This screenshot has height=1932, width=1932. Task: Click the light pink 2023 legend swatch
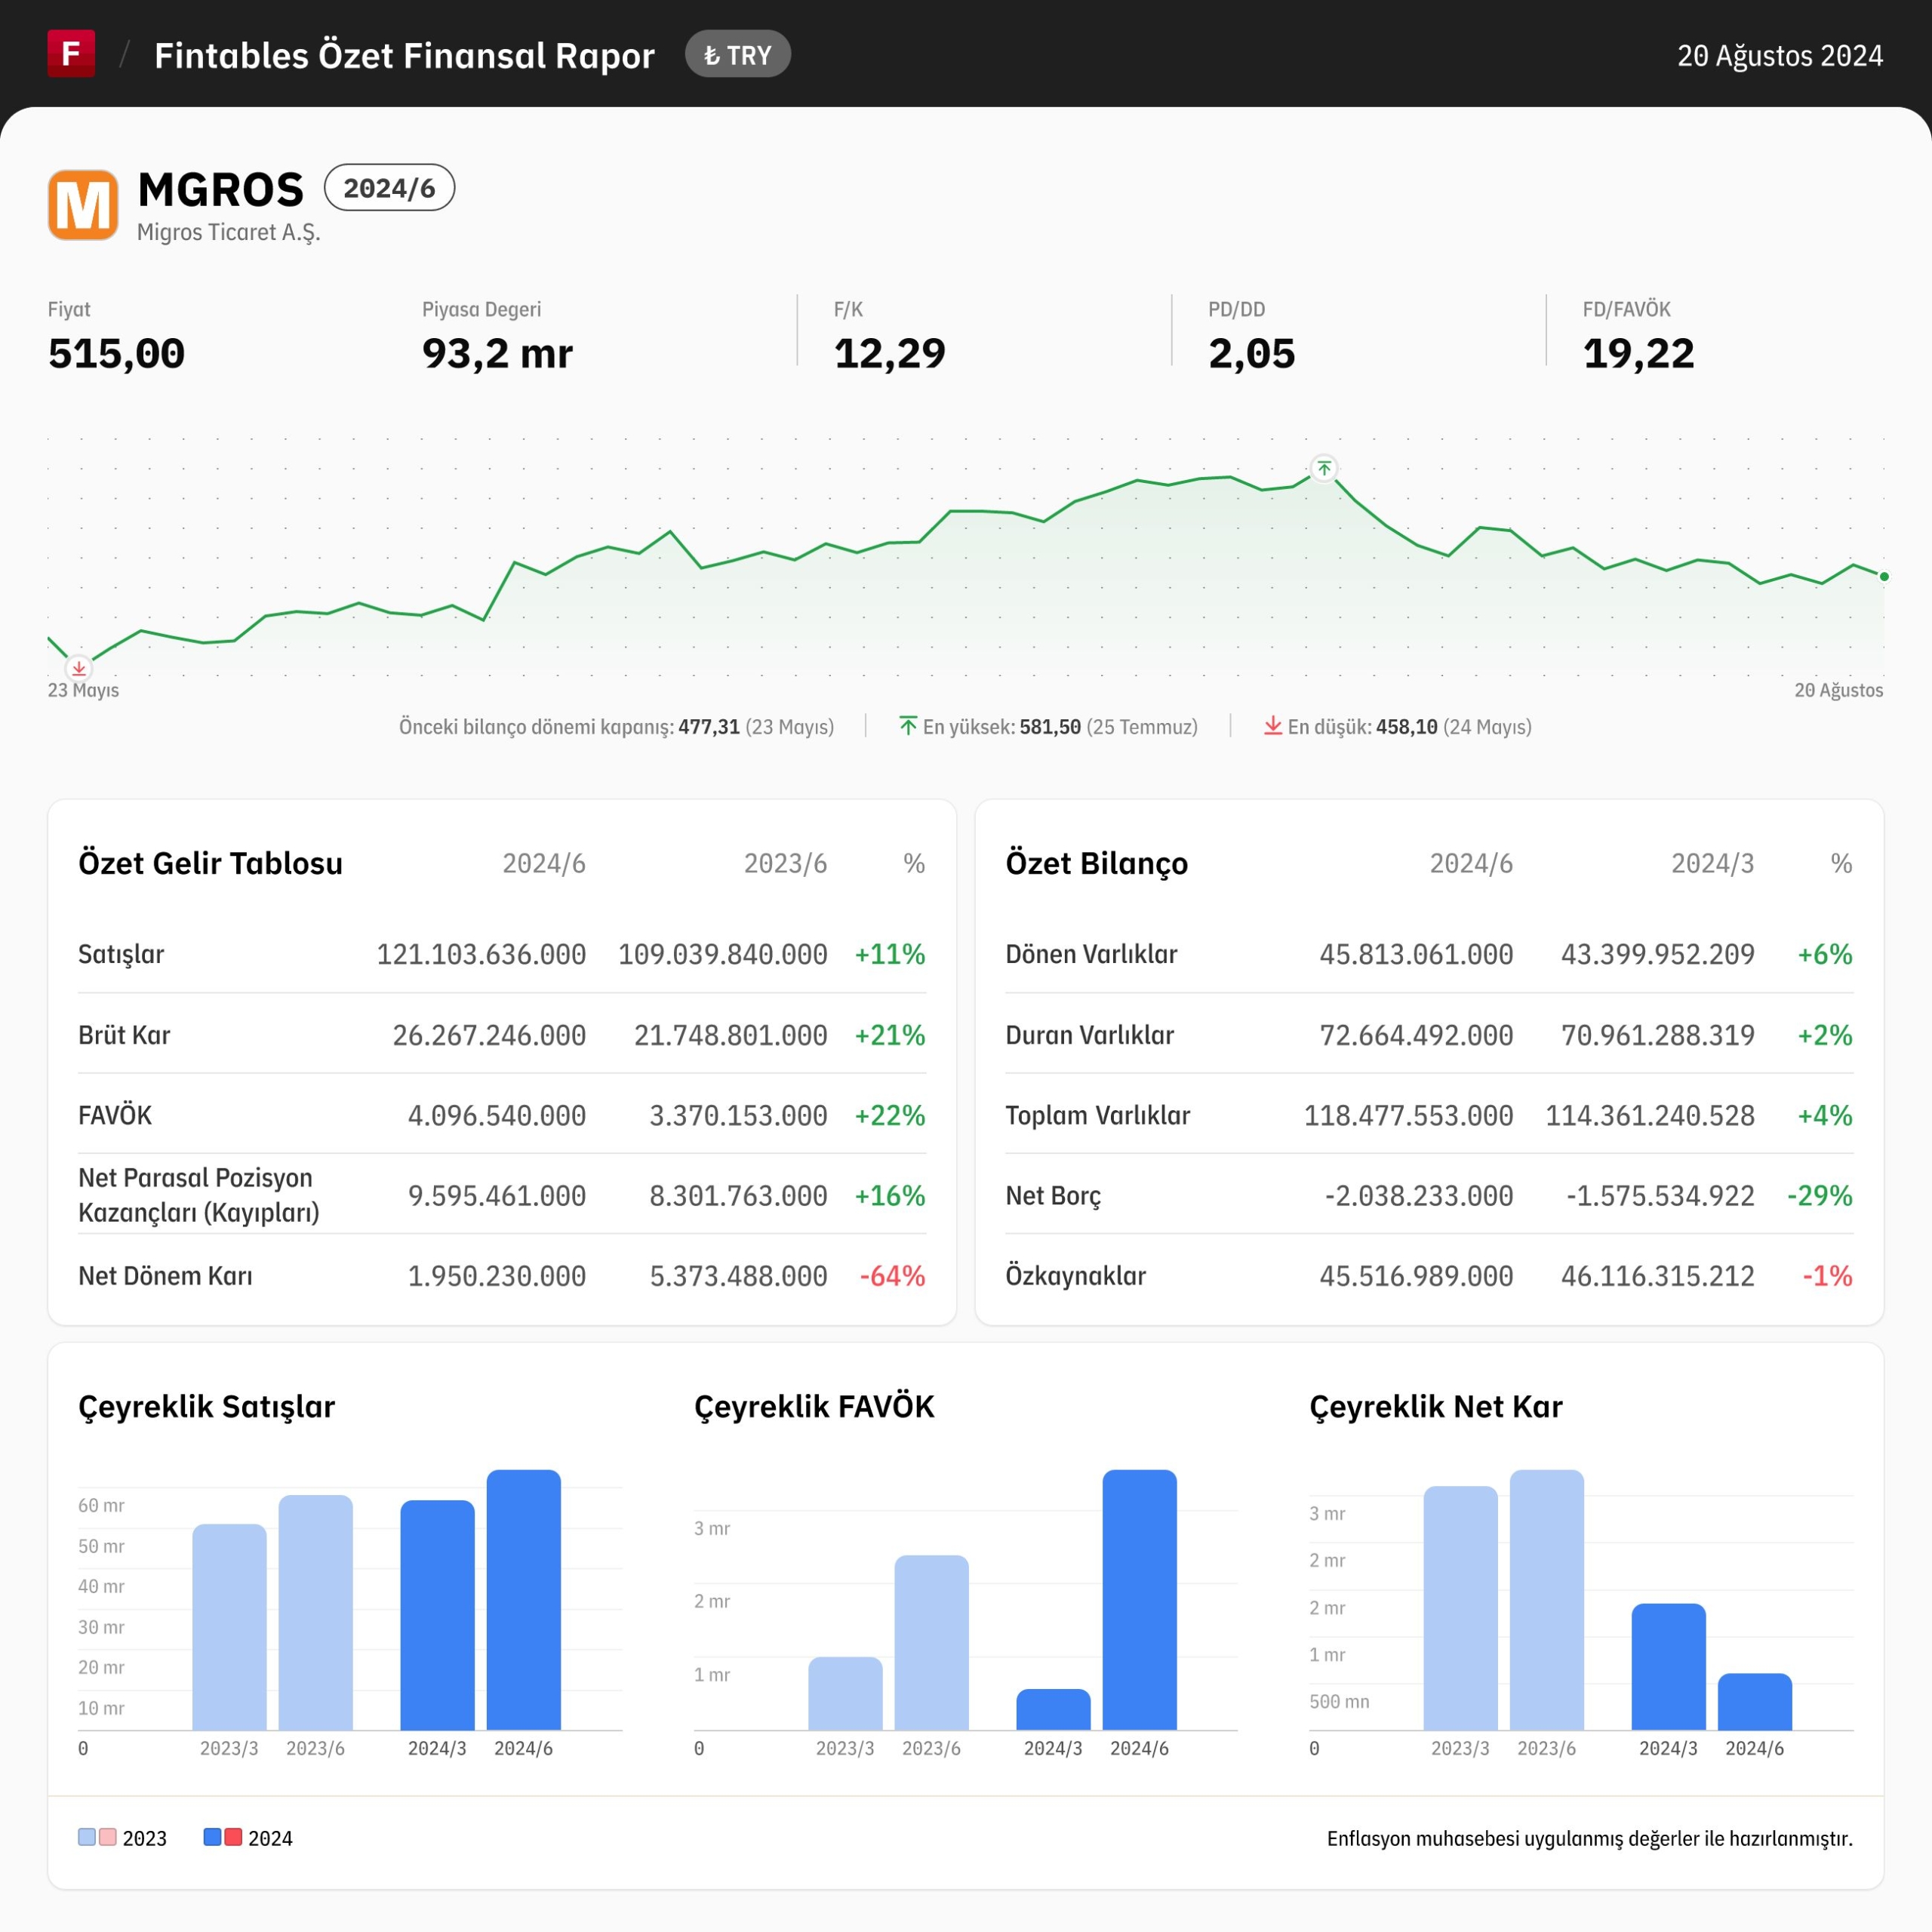point(108,1837)
